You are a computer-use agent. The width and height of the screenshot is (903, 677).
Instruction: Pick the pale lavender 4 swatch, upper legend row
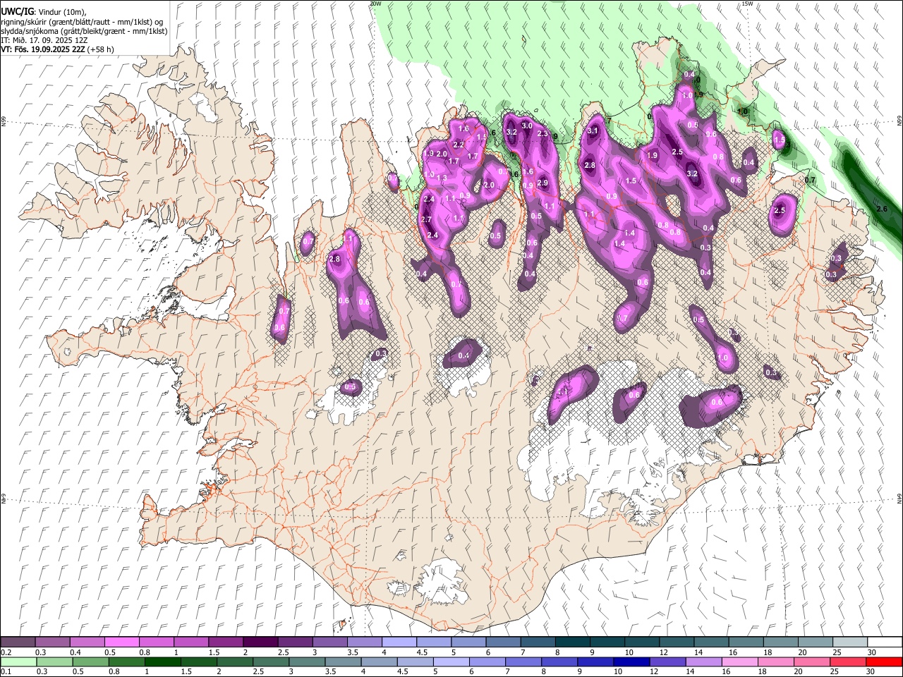[399, 642]
